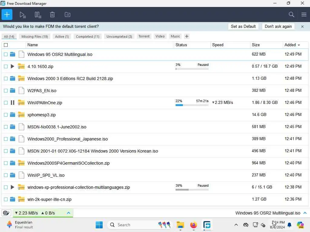Click Set as Default button
This screenshot has width=310, height=232.
[243, 27]
